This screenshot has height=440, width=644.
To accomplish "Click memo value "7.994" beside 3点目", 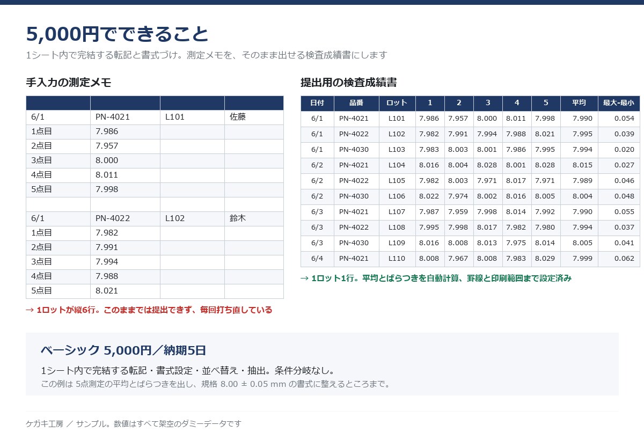I will click(x=107, y=262).
